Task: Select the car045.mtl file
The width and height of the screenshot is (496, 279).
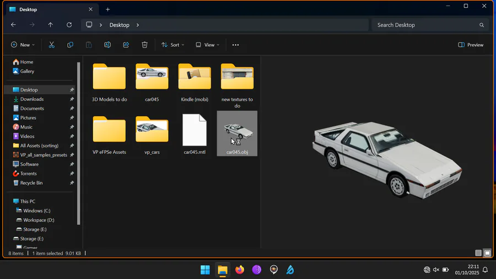Action: [195, 134]
